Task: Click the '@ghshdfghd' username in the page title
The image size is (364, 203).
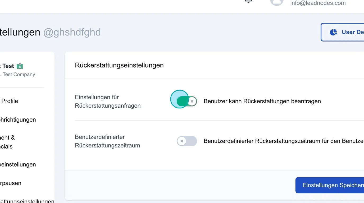Action: (x=72, y=32)
